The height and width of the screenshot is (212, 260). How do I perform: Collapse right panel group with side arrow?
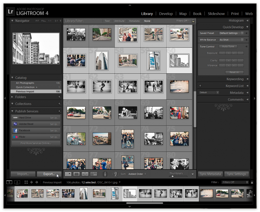pos(255,98)
